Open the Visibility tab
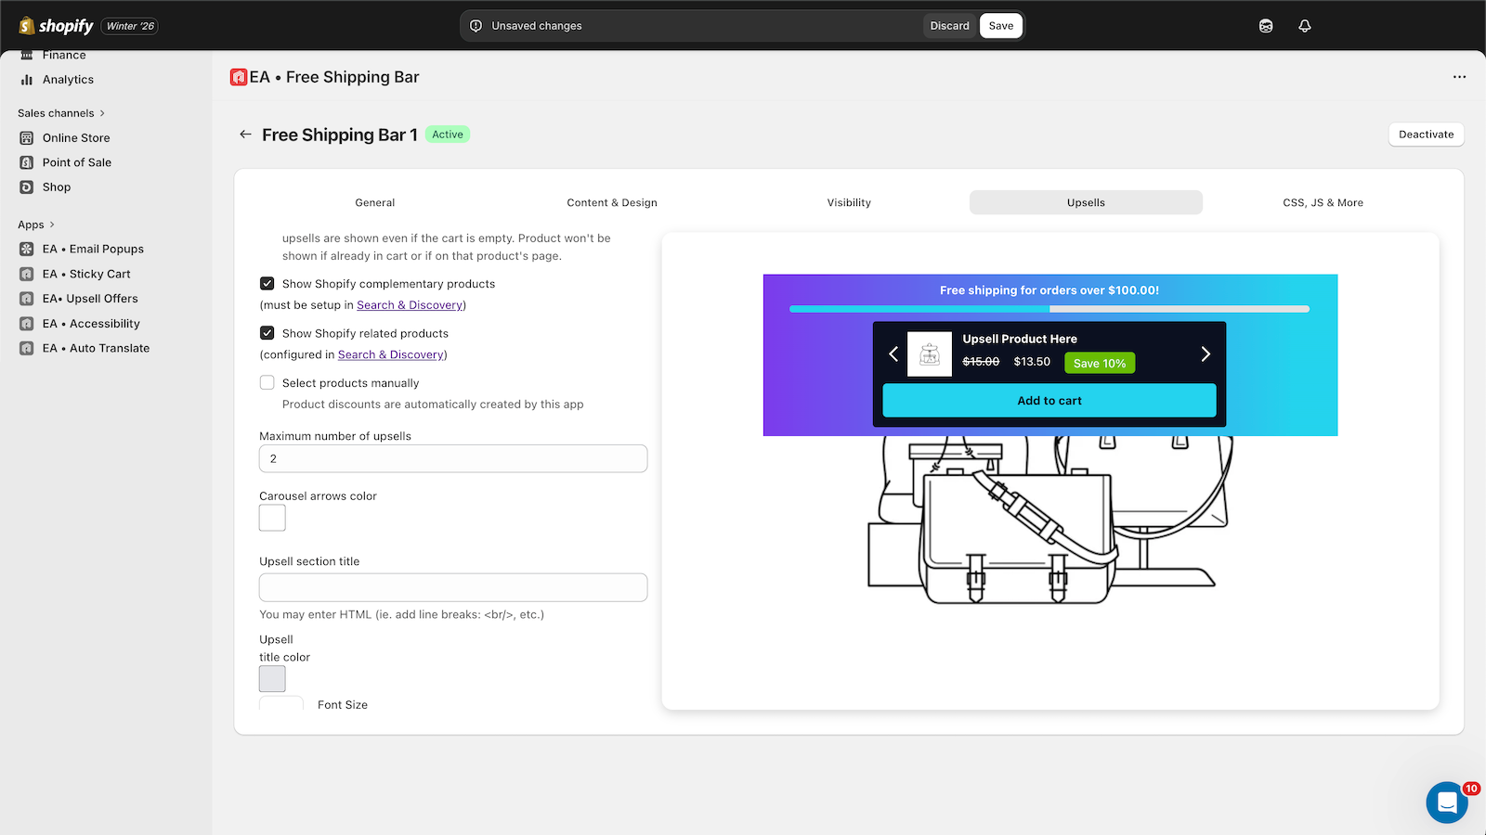 [849, 202]
